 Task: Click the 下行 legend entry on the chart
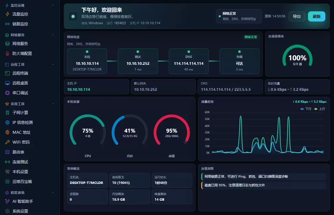(x=306, y=109)
